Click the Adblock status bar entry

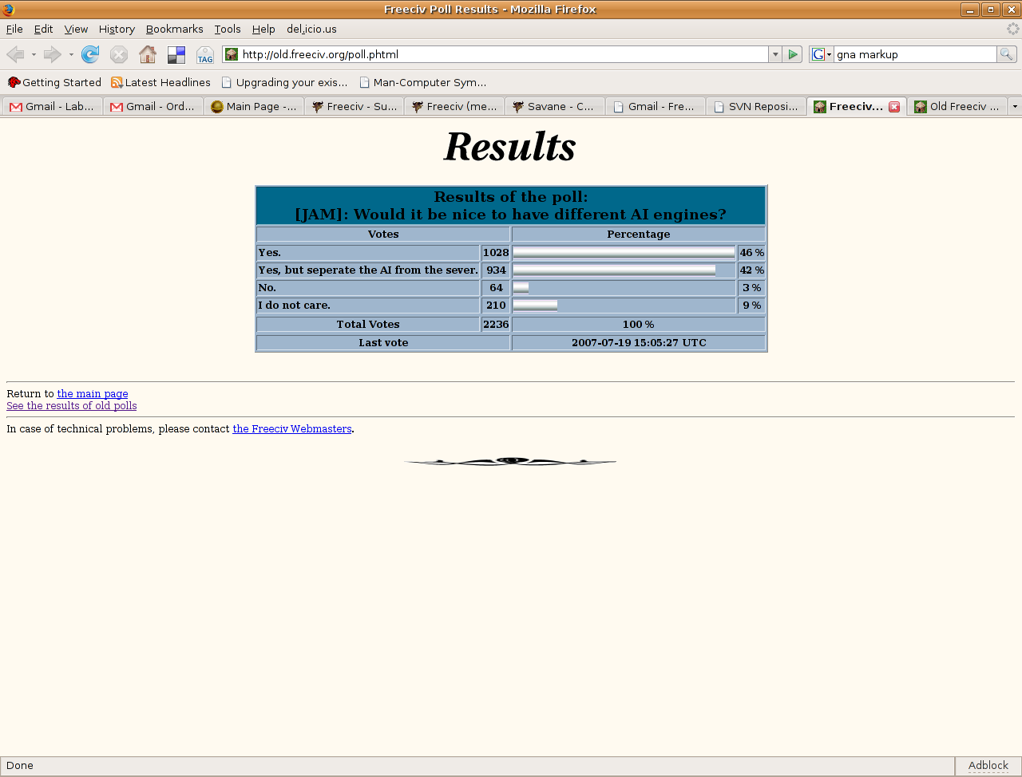[x=988, y=766]
